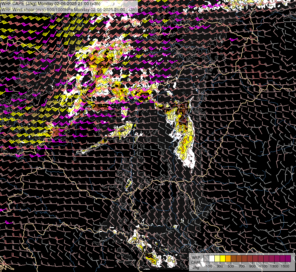Image resolution: width=296 pixels, height=272 pixels.
Task: Select the transparent first swatch left of 100
Action: click(206, 258)
